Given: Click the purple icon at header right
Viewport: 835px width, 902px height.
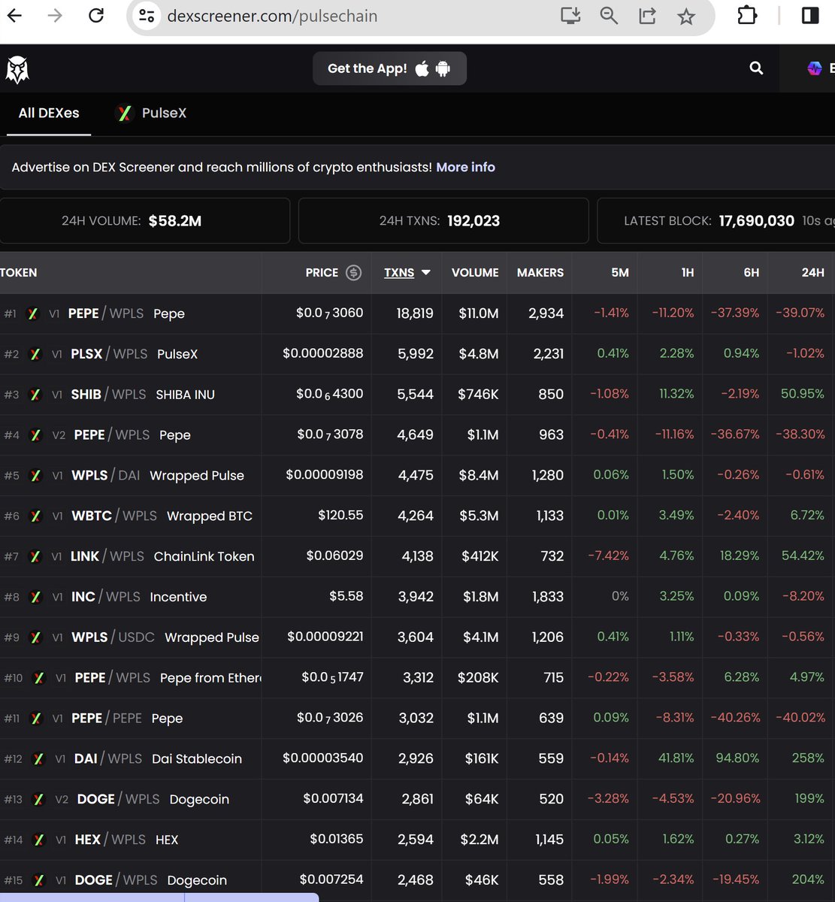Looking at the screenshot, I should (x=815, y=68).
